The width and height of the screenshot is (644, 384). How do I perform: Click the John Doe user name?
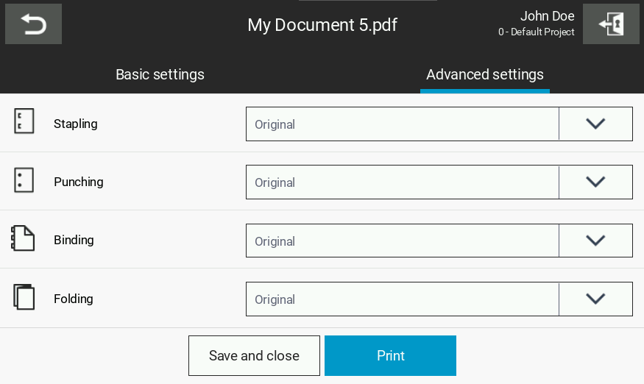(x=547, y=16)
